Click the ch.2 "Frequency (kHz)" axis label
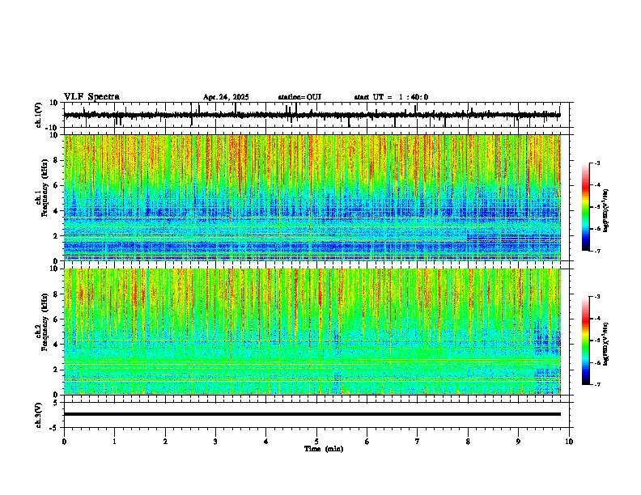The width and height of the screenshot is (641, 495). coord(45,322)
